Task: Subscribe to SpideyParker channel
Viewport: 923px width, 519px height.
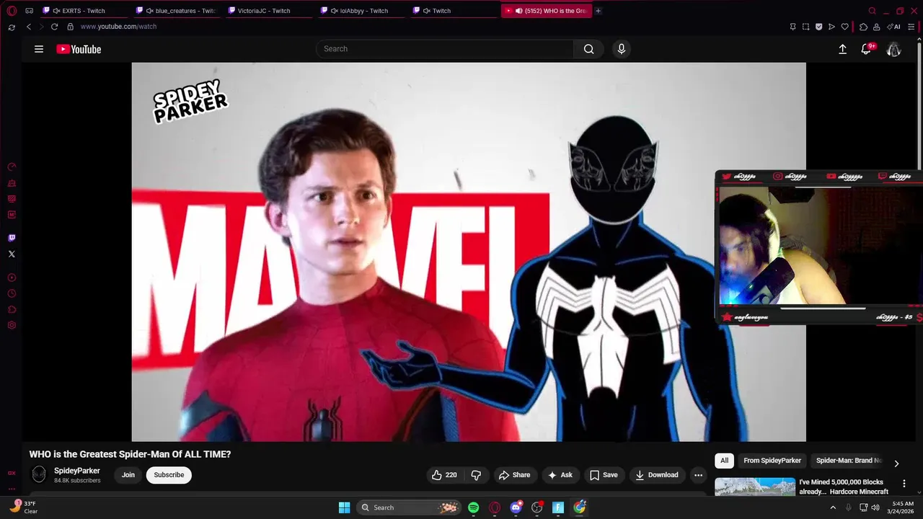Action: point(169,475)
